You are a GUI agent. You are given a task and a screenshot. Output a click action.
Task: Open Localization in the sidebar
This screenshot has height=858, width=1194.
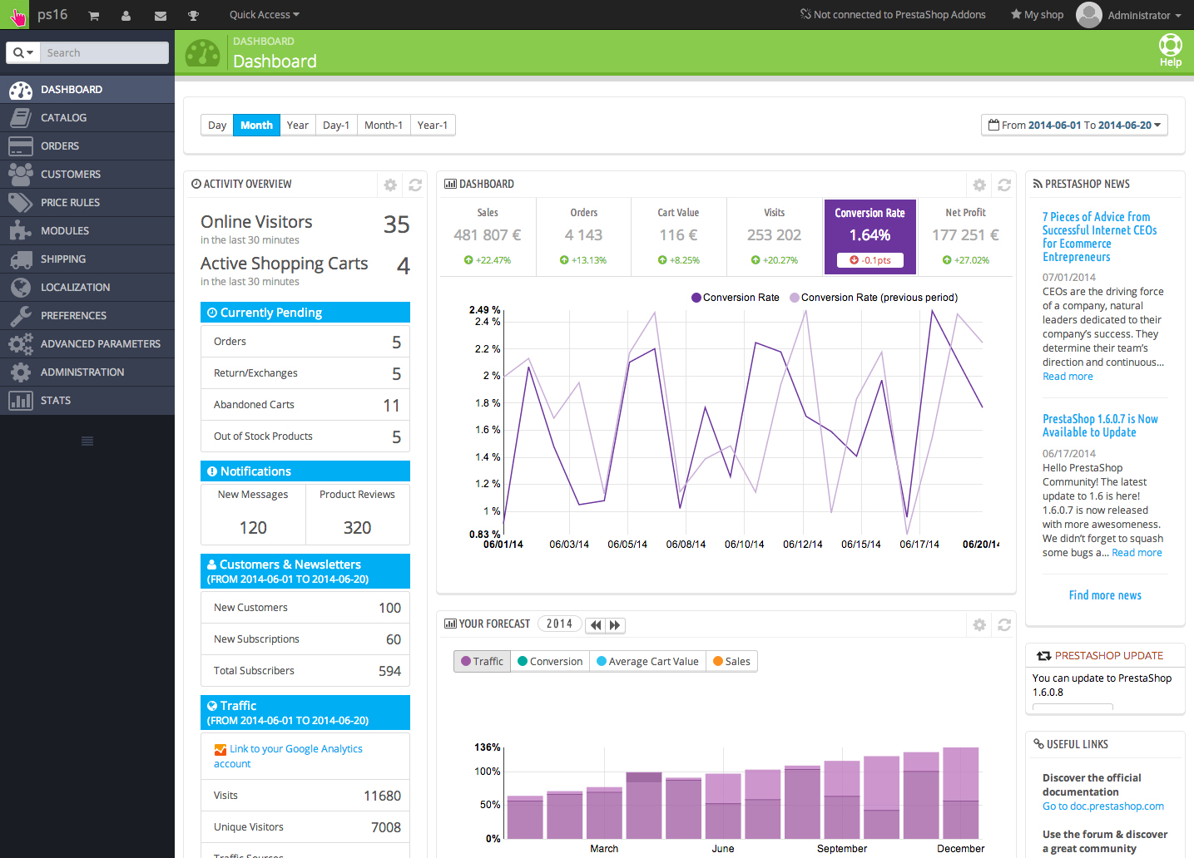tap(87, 288)
